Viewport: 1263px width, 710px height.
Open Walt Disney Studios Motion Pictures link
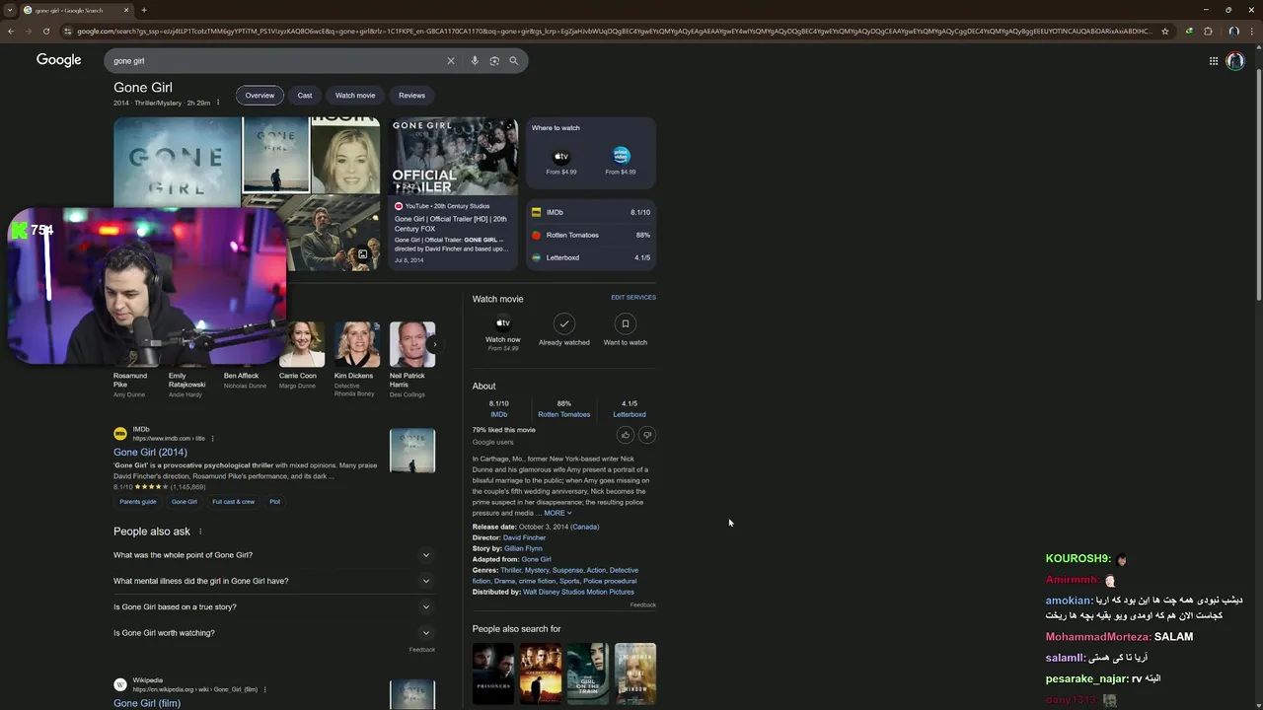point(578,592)
